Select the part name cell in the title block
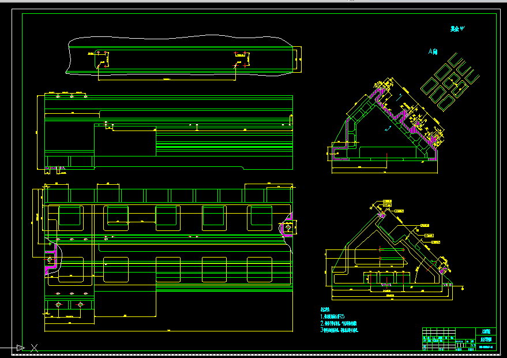This screenshot has width=507, height=358. 486,340
